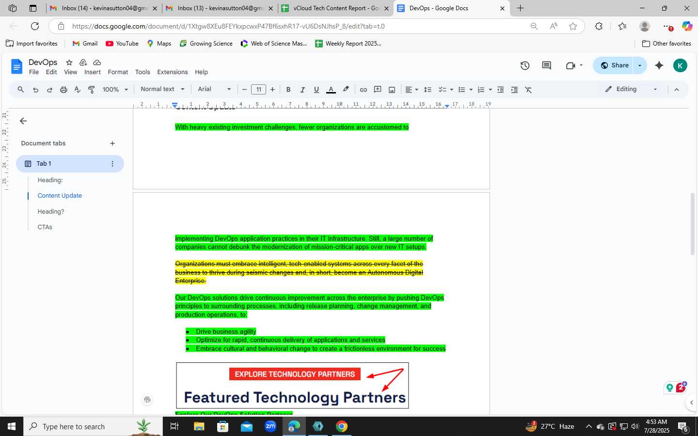698x436 pixels.
Task: Open the Edit menu
Action: pyautogui.click(x=51, y=72)
